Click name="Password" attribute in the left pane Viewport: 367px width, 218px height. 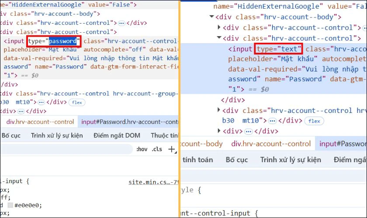tap(61, 67)
